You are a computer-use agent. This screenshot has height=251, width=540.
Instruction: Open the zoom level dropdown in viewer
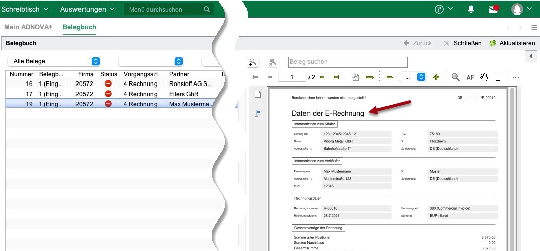point(412,77)
